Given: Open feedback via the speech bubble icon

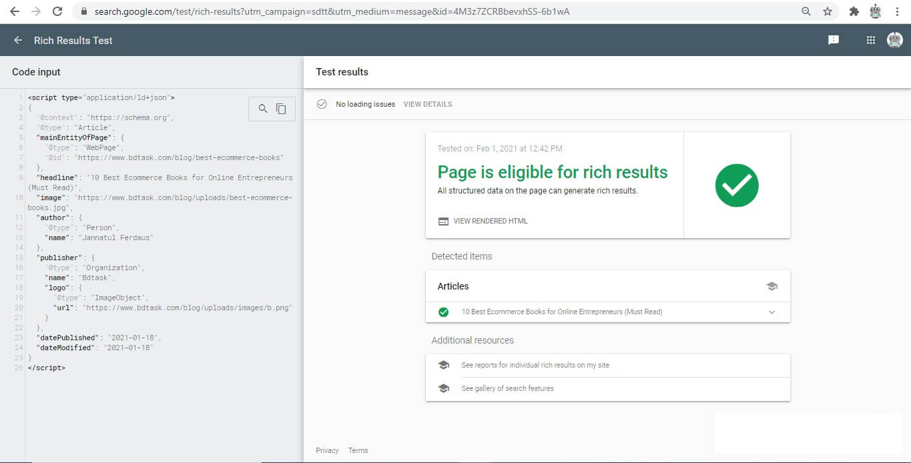Looking at the screenshot, I should pyautogui.click(x=832, y=40).
